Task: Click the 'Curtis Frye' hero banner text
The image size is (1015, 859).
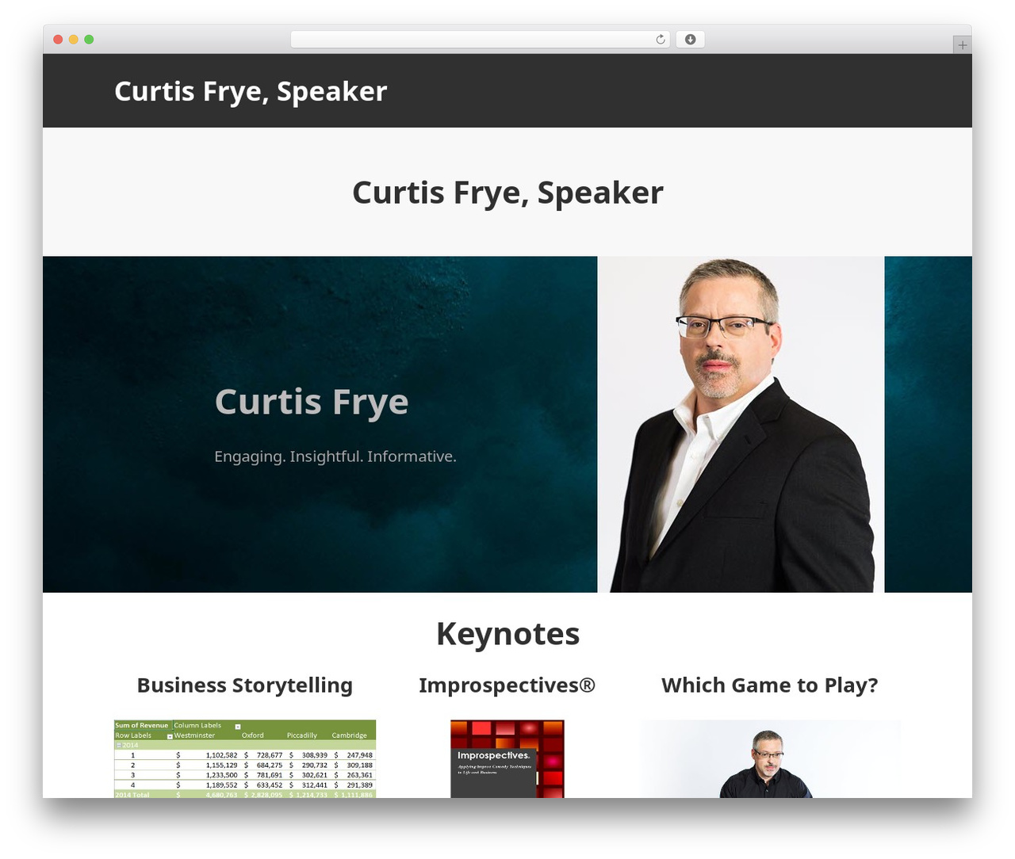Action: coord(312,402)
